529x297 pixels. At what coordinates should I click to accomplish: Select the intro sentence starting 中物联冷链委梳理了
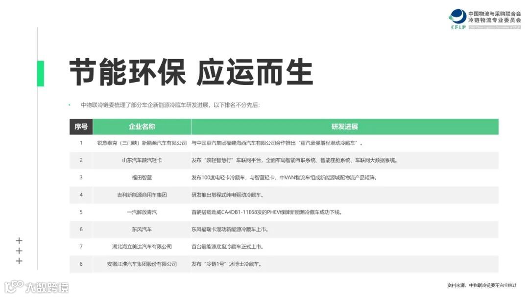tap(170, 105)
